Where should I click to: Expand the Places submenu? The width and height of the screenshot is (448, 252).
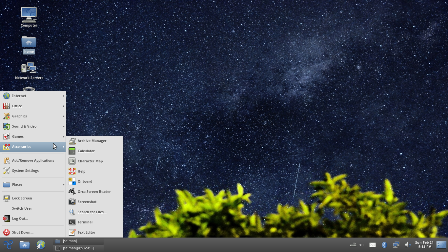(17, 184)
